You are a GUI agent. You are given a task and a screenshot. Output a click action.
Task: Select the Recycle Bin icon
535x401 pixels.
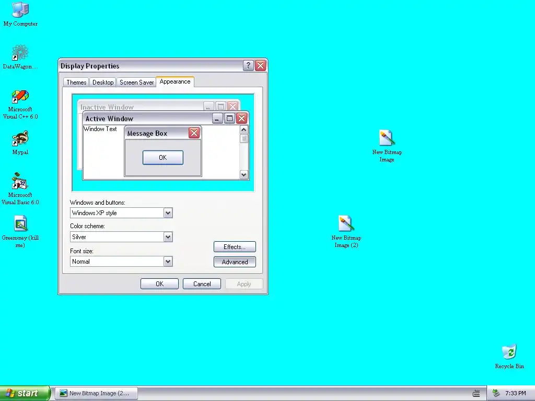(509, 356)
